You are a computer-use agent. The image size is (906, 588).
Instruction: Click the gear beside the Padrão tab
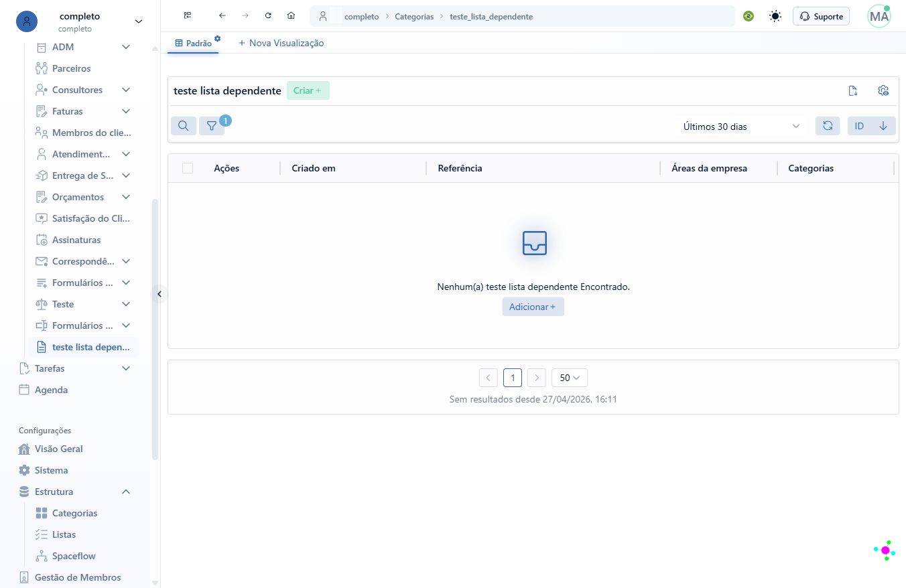[x=217, y=38]
